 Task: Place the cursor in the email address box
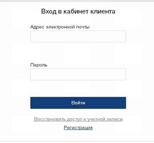(x=78, y=36)
